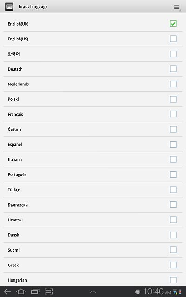Enable the Suomi checkbox

[x=173, y=250]
